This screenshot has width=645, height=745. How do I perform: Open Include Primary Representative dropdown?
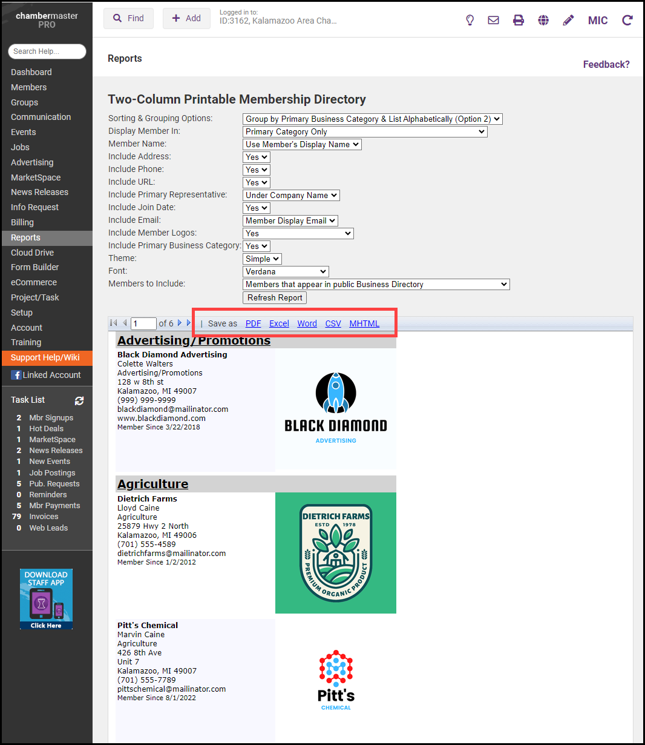click(x=291, y=195)
